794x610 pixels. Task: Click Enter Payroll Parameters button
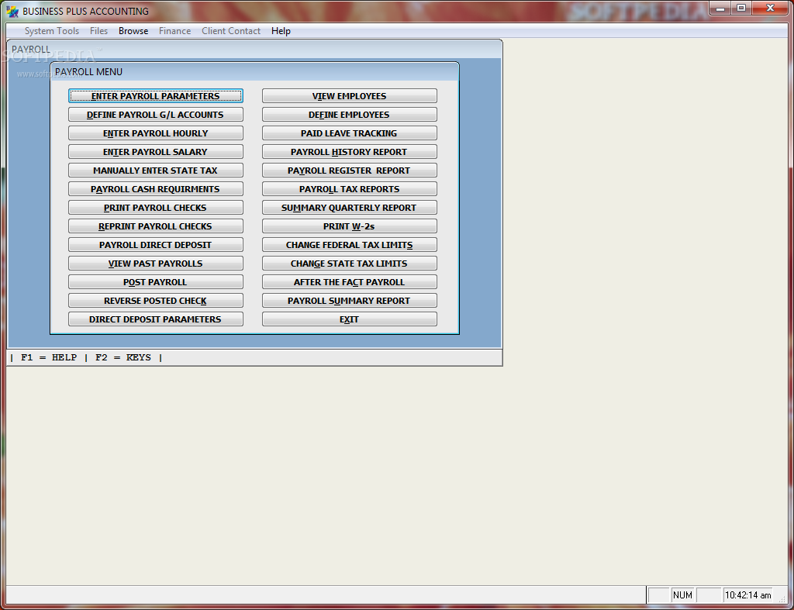click(155, 95)
